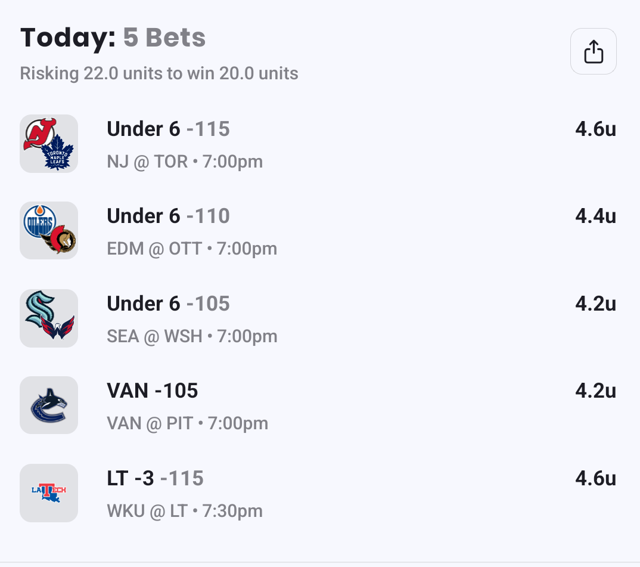Click VAN @ PIT 7:00pm game info
This screenshot has height=567, width=640.
pos(187,423)
